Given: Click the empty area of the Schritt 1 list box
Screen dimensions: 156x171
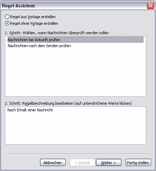Looking at the screenshot, I should 75,72.
